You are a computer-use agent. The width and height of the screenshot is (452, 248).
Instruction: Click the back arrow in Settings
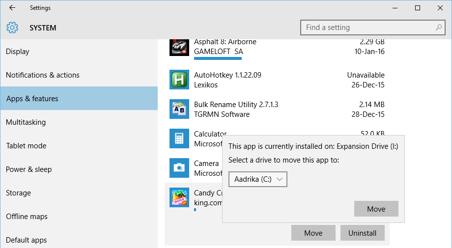pyautogui.click(x=12, y=8)
